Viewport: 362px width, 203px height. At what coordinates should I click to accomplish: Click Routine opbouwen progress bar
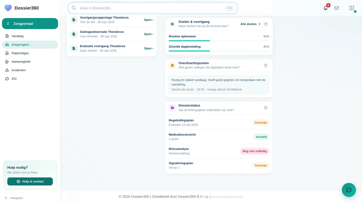pyautogui.click(x=219, y=41)
